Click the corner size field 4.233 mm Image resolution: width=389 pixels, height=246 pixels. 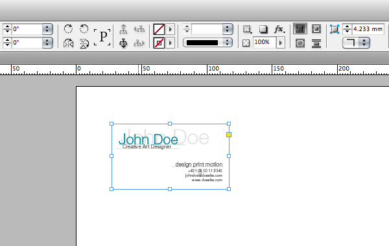tap(368, 29)
